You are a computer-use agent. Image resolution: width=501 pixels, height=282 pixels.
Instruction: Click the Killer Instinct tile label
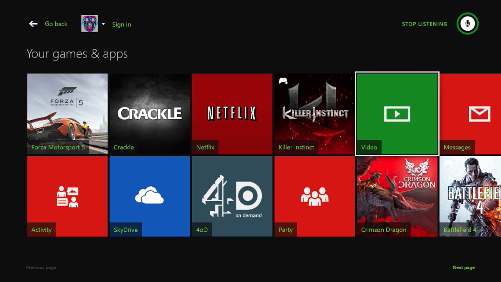296,147
